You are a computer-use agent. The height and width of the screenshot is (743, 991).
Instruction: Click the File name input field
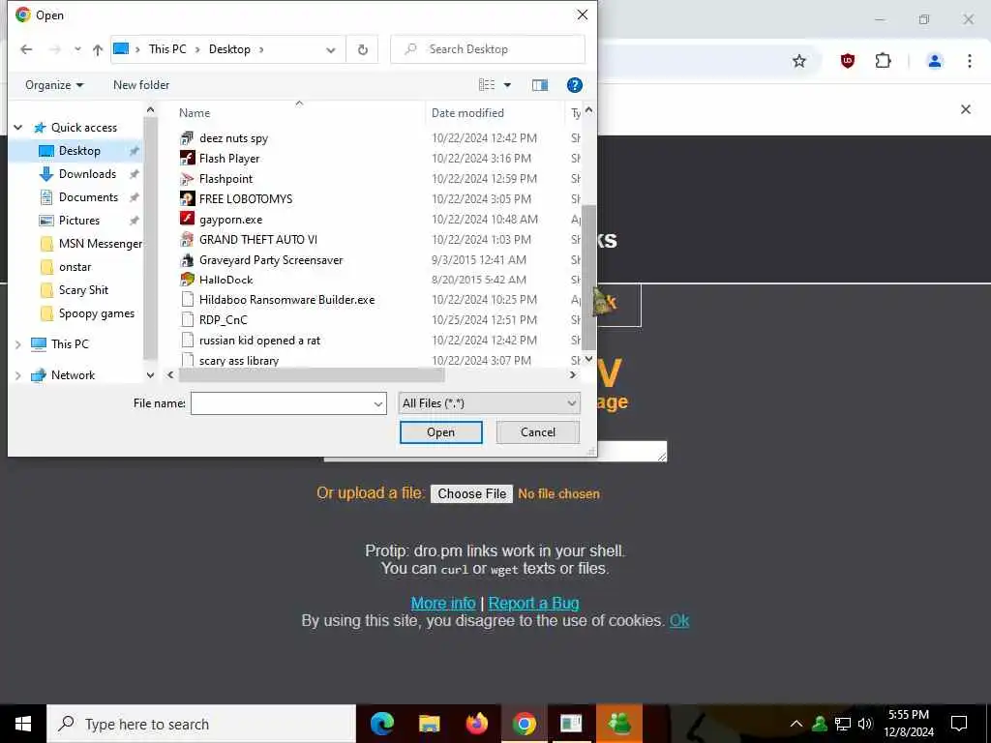pos(282,403)
